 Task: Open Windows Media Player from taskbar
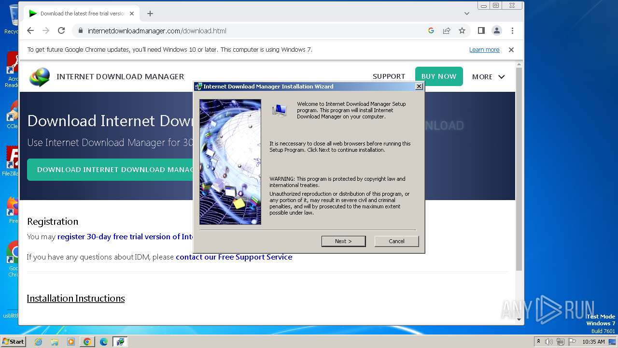pyautogui.click(x=71, y=342)
